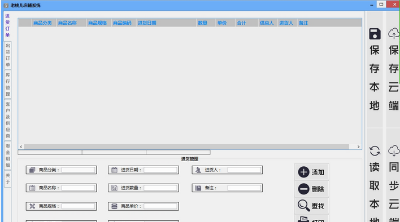The width and height of the screenshot is (400, 222).
Task: Click the 商品单价 input field
Action: (x=160, y=206)
